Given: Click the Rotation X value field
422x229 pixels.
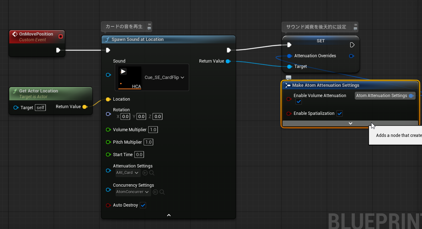Looking at the screenshot, I should (x=125, y=117).
